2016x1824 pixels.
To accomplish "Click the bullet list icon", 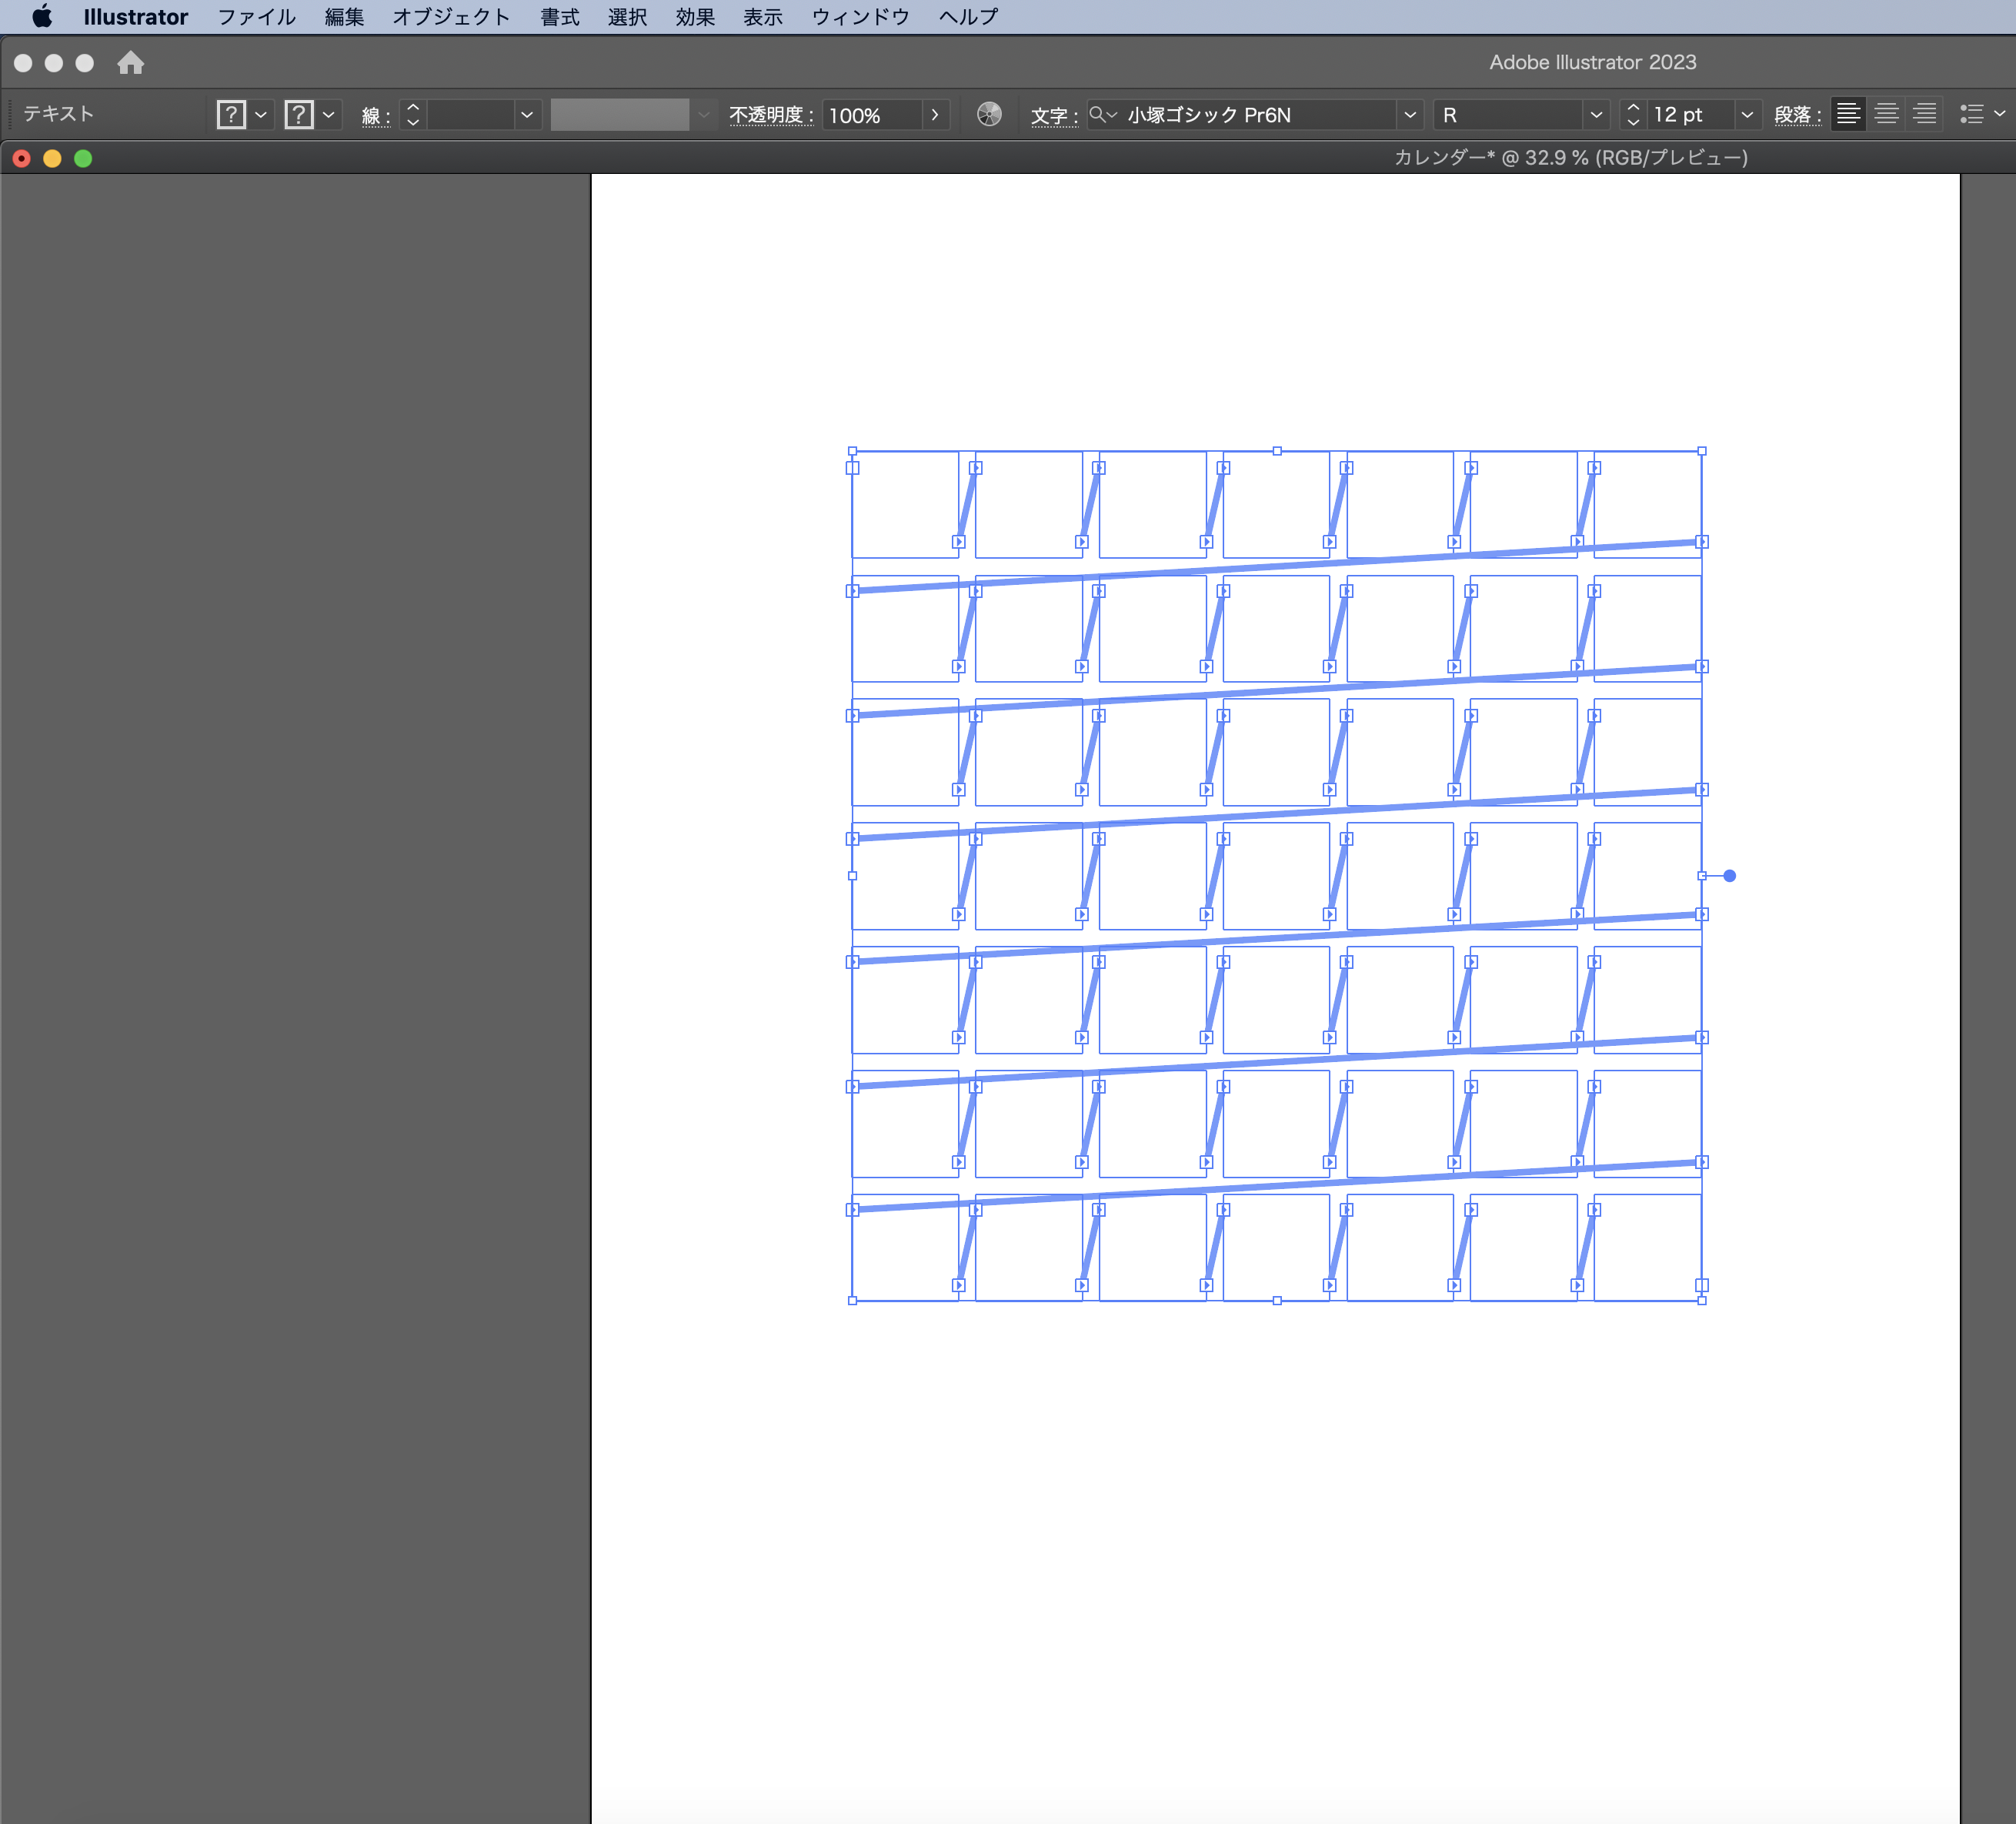I will [x=1971, y=115].
